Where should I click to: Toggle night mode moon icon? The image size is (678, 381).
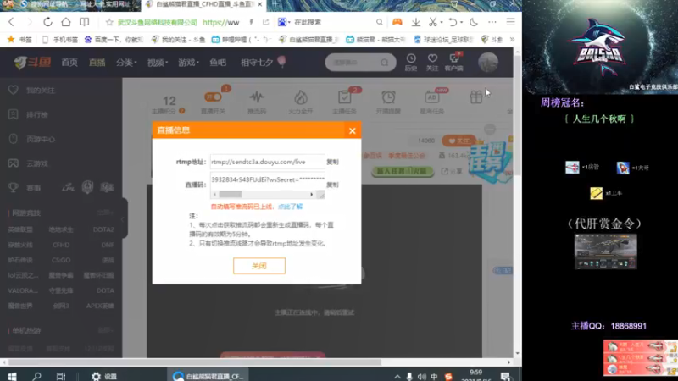coord(474,22)
